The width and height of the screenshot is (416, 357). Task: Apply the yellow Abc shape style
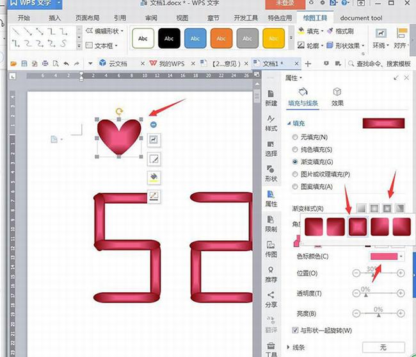[x=273, y=38]
